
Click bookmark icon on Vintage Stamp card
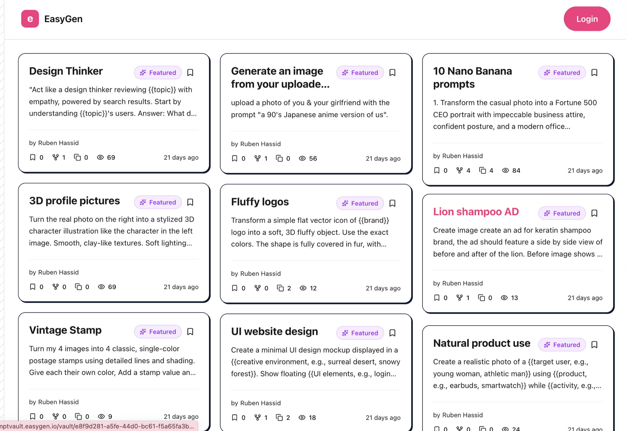(x=190, y=332)
